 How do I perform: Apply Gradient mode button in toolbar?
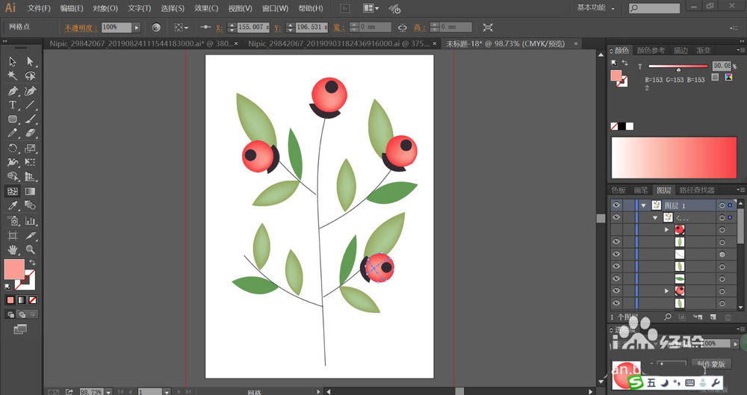pyautogui.click(x=22, y=300)
